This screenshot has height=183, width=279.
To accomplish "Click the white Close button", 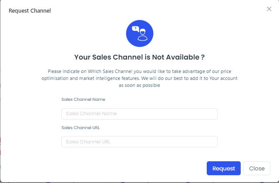I will (257, 168).
